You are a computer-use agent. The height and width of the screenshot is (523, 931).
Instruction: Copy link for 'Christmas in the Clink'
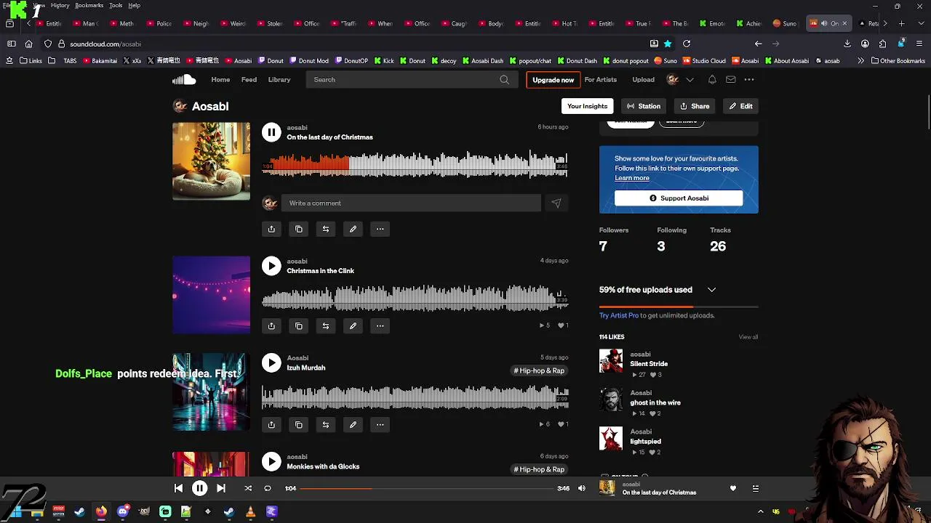(298, 325)
